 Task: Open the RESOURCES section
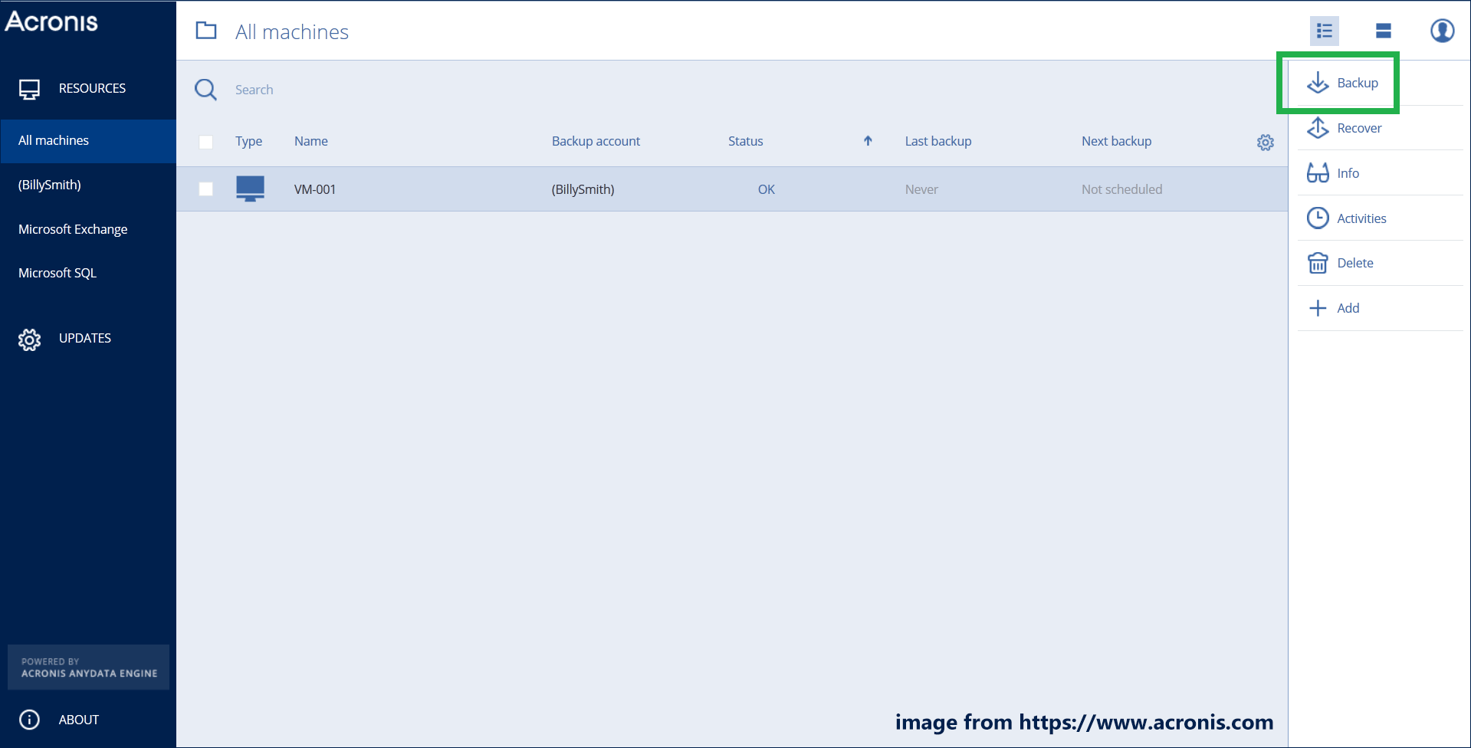92,89
